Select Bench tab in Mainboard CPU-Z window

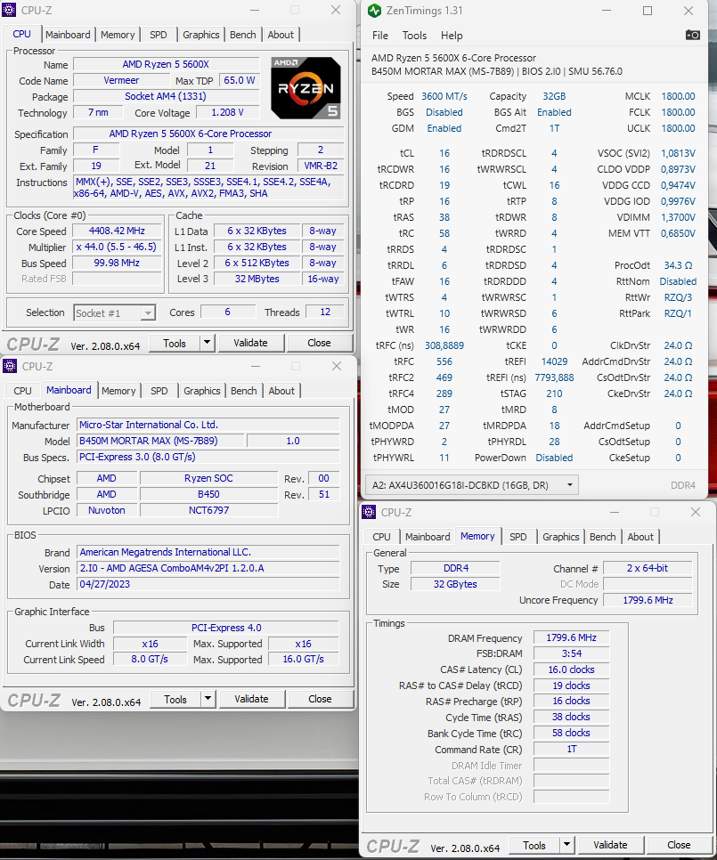[x=243, y=391]
